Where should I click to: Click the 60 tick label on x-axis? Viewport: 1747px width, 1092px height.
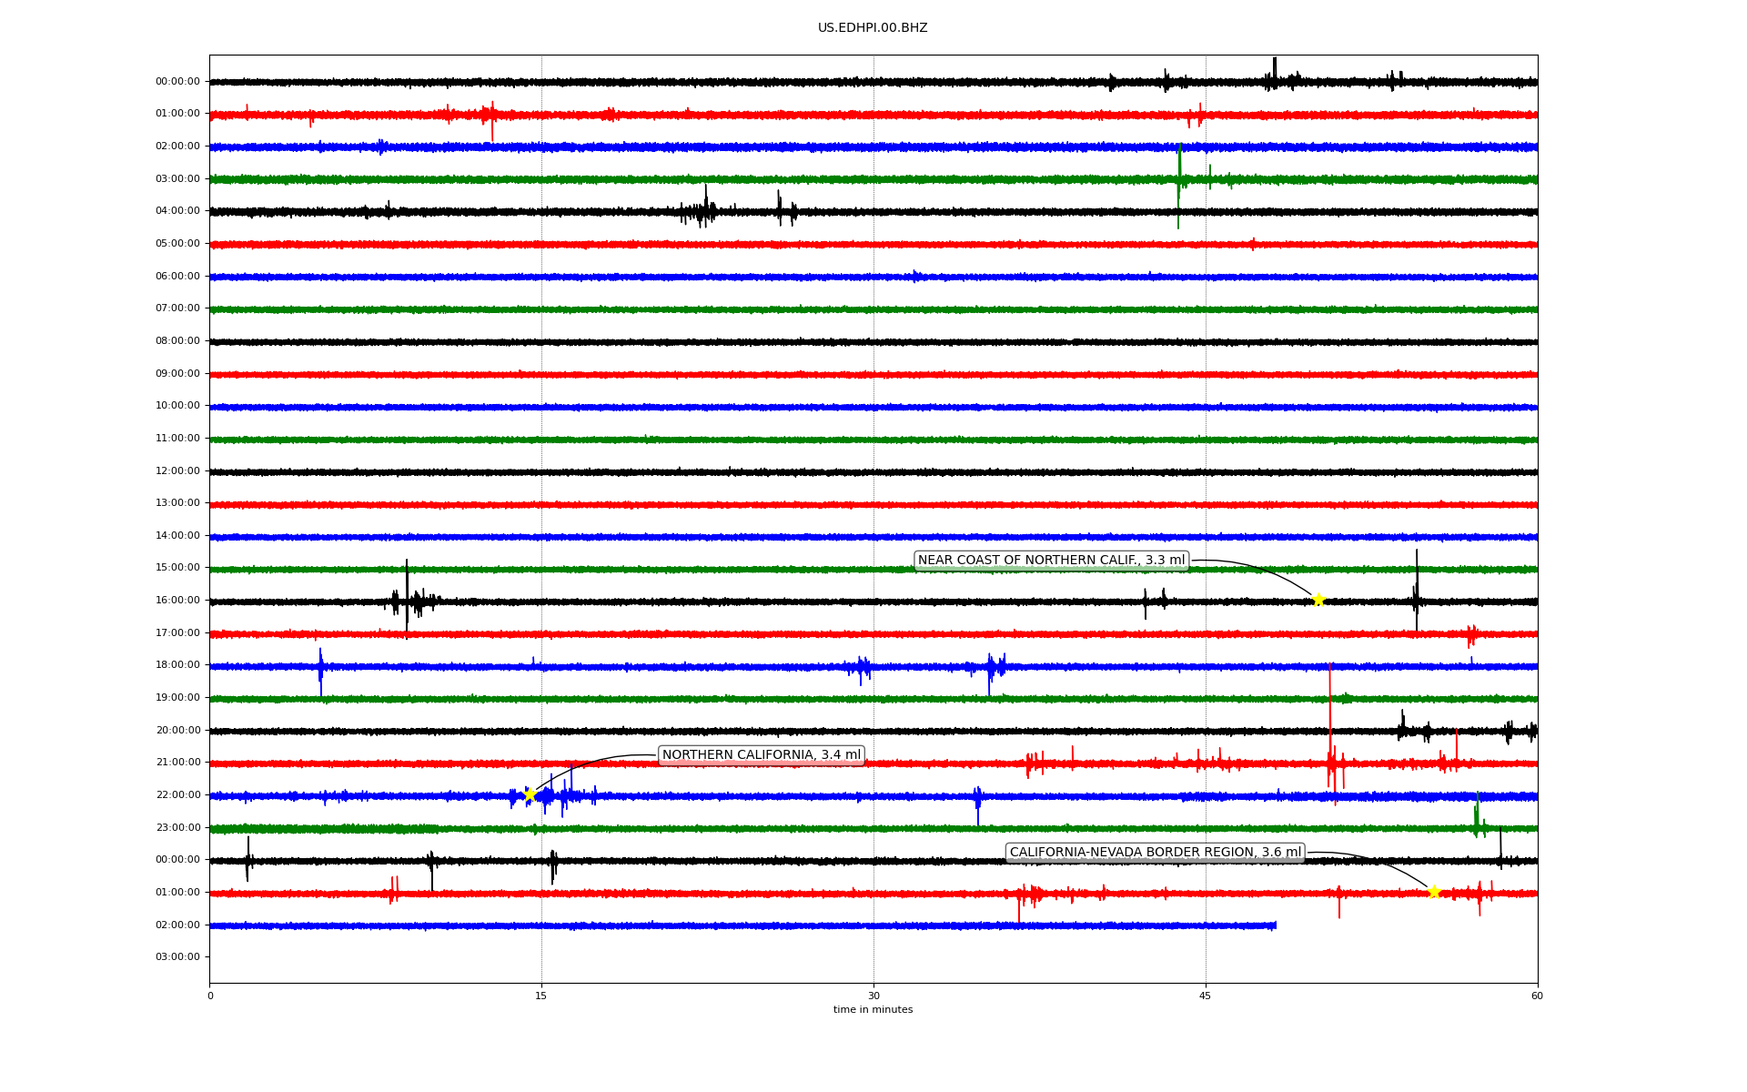1537,996
